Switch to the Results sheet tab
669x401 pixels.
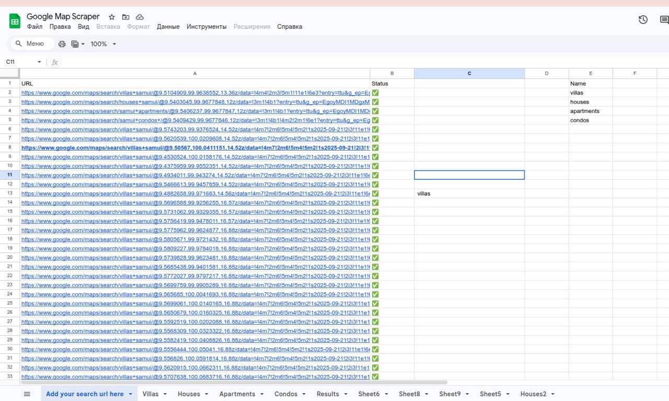coord(328,394)
